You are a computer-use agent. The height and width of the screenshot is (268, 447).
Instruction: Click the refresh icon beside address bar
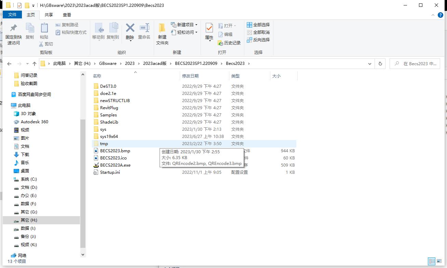[380, 64]
